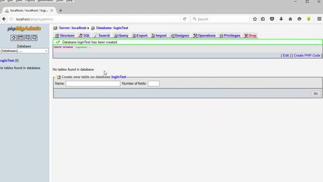Click the Database: loginTest breadcrumb link
The height and width of the screenshot is (182, 323).
(x=112, y=28)
